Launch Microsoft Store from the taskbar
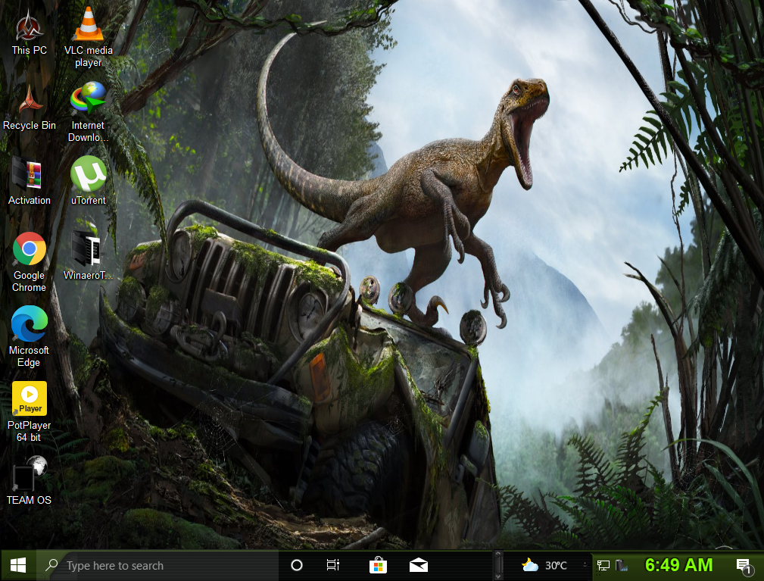This screenshot has height=581, width=764. (x=378, y=565)
